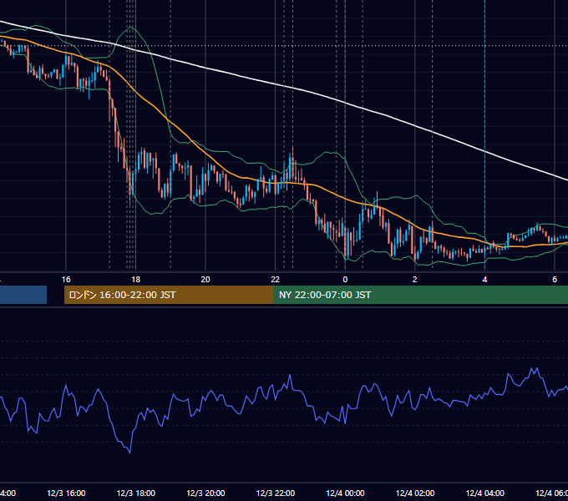Click the hour label 4 on the time axis

tap(484, 280)
